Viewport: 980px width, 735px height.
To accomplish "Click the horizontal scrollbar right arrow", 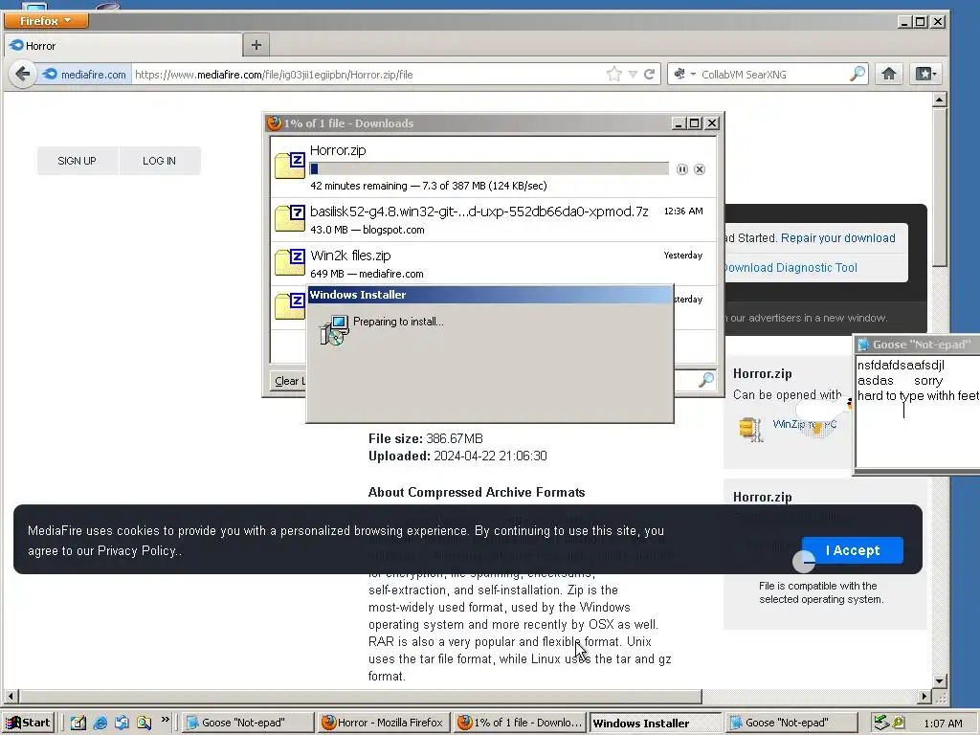I will [925, 696].
